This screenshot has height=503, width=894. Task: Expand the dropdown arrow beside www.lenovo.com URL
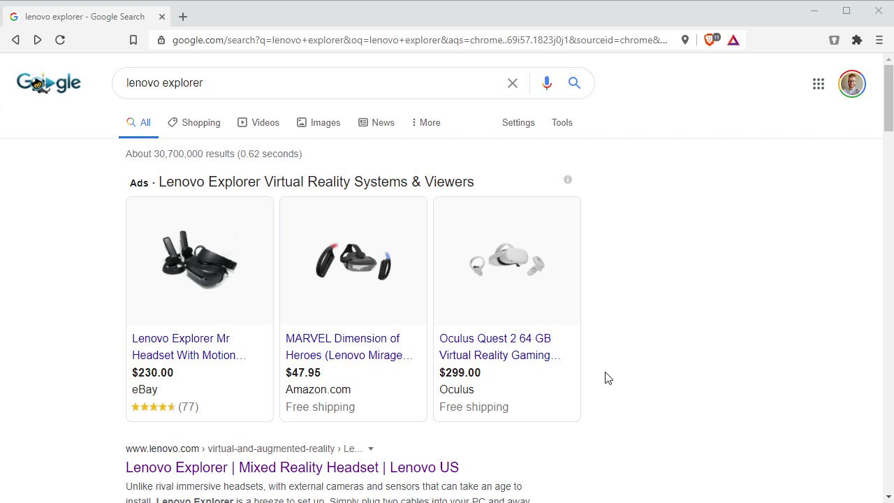point(371,449)
